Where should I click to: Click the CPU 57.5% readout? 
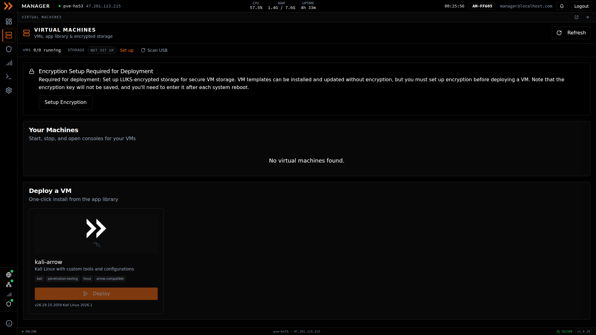(256, 6)
